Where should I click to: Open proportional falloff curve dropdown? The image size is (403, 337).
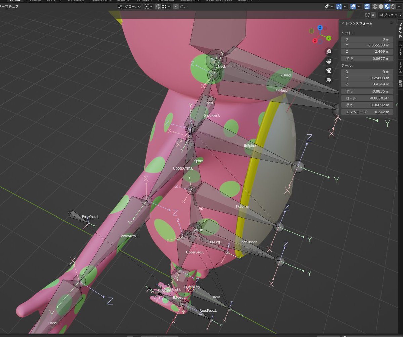184,7
